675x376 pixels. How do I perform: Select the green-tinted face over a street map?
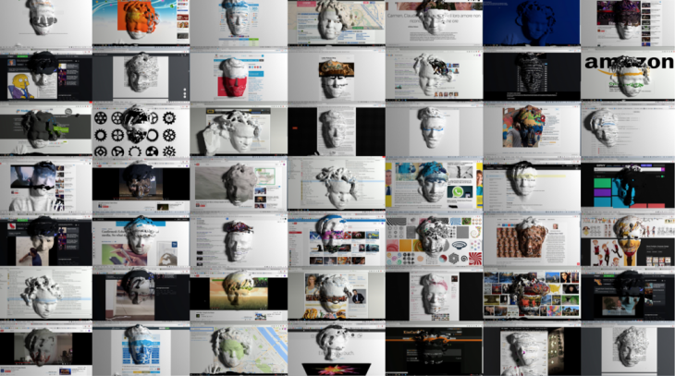237,350
